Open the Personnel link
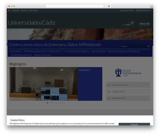 [34, 11]
